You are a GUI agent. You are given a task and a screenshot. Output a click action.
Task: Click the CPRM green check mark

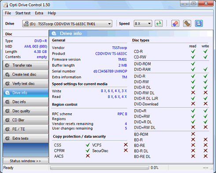click(88, 151)
